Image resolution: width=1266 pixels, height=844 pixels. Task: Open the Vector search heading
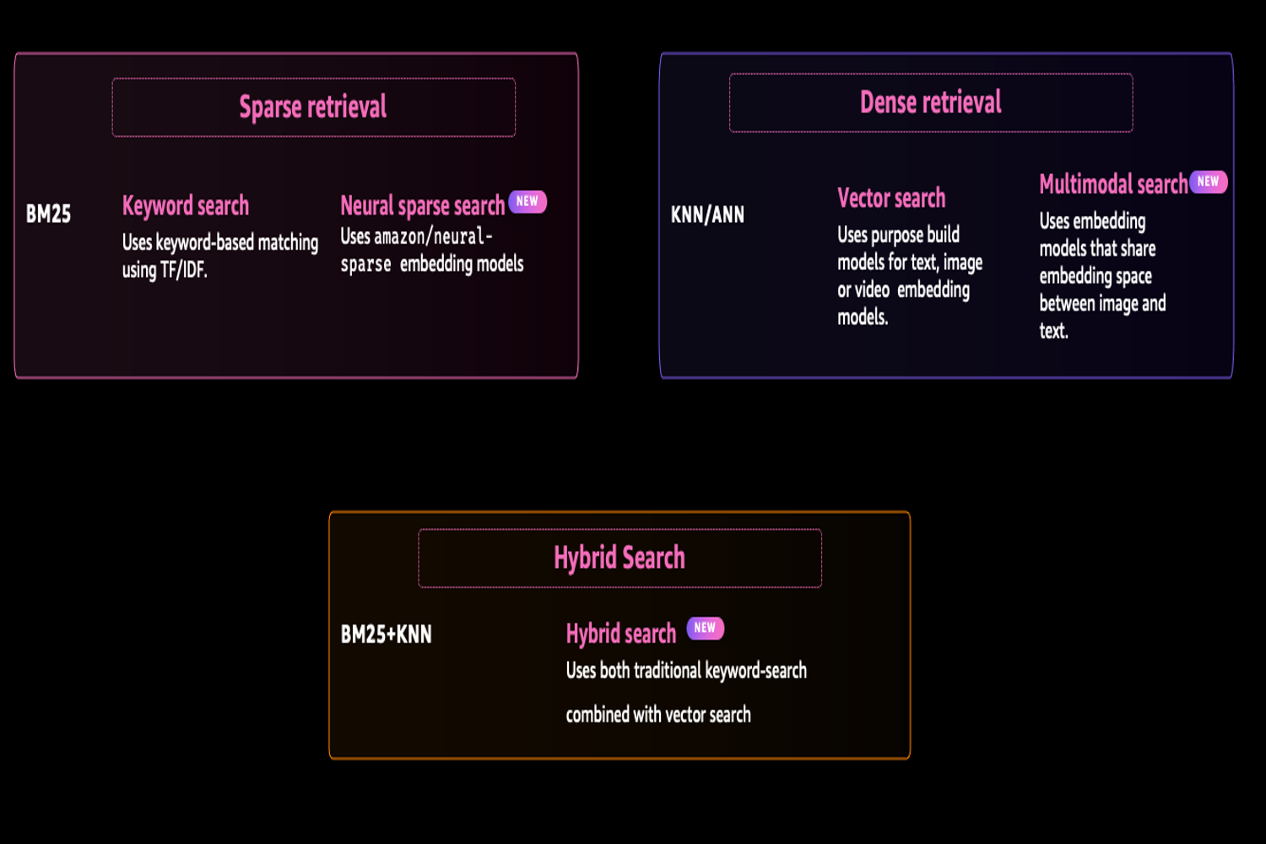891,198
